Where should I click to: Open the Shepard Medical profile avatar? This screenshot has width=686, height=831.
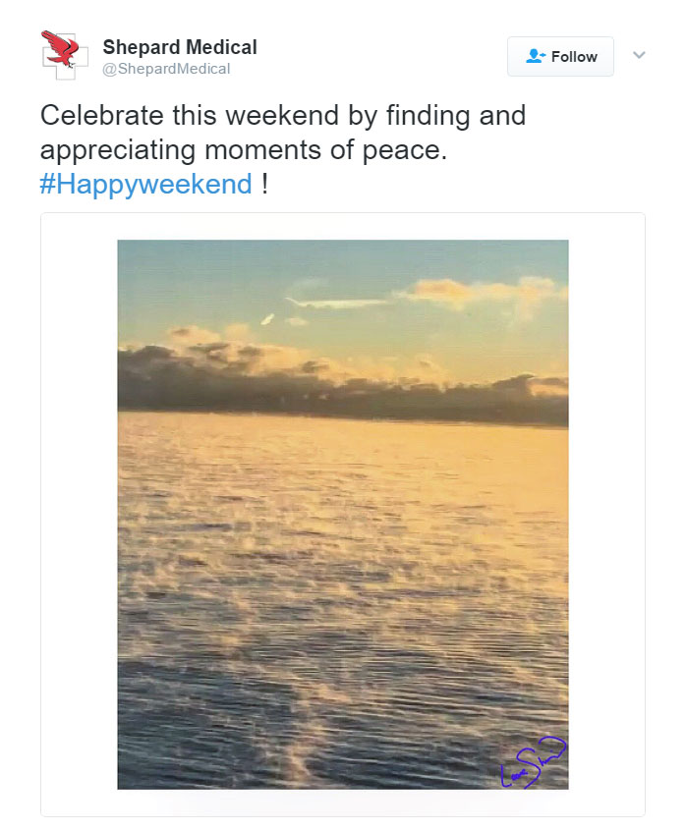pyautogui.click(x=65, y=55)
